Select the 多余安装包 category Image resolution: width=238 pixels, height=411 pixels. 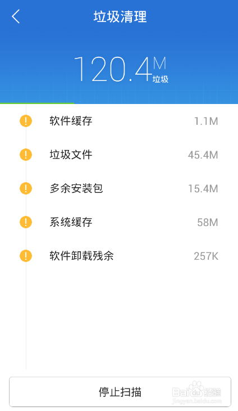pos(119,188)
